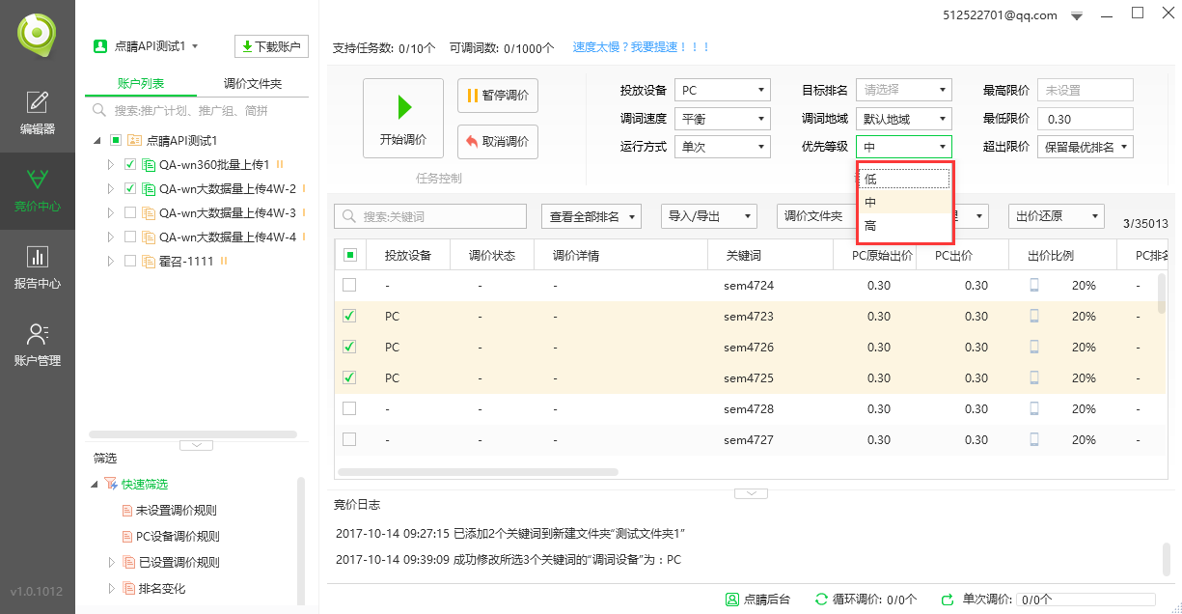Uncheck QA-wn360批量上传1 plan checkbox
Image resolution: width=1182 pixels, height=614 pixels.
[x=130, y=164]
